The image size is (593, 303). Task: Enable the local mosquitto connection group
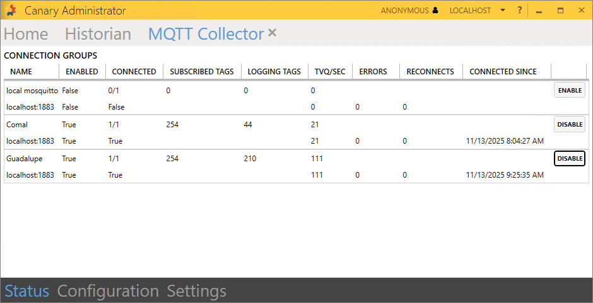tap(570, 90)
